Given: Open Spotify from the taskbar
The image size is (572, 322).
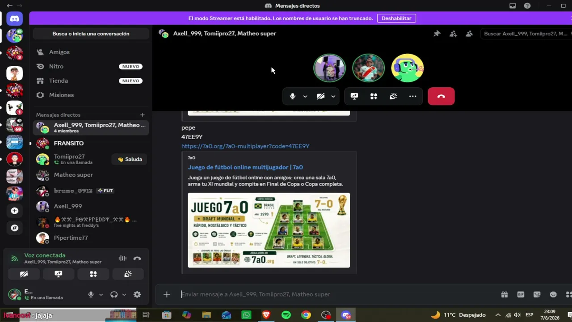Looking at the screenshot, I should (286, 315).
